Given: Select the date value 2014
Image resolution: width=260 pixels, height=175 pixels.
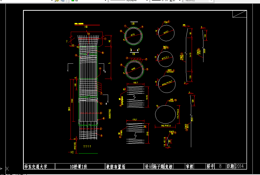Looking at the screenshot, I should (x=239, y=167).
